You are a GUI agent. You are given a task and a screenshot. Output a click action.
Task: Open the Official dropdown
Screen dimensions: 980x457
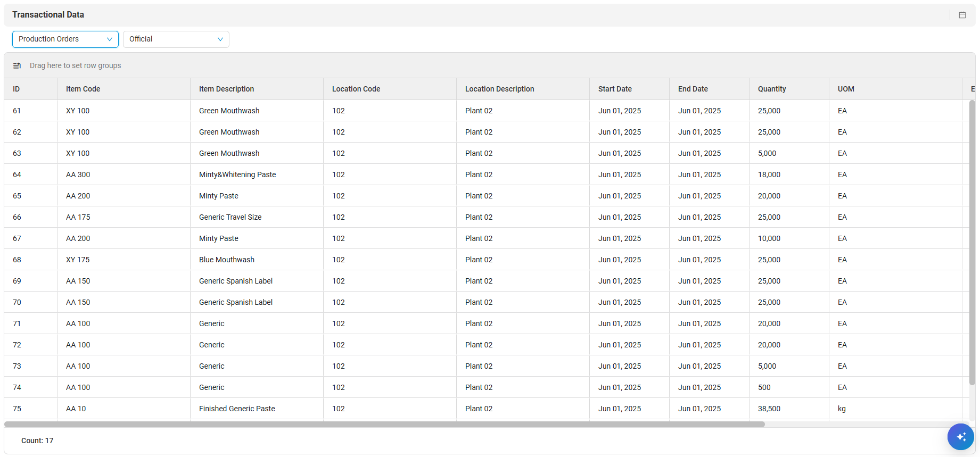pyautogui.click(x=176, y=39)
